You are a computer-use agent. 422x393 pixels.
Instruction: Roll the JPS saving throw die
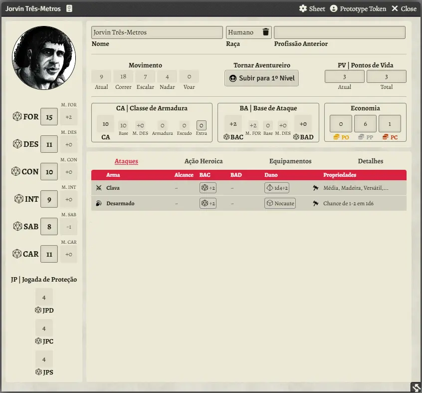[38, 372]
